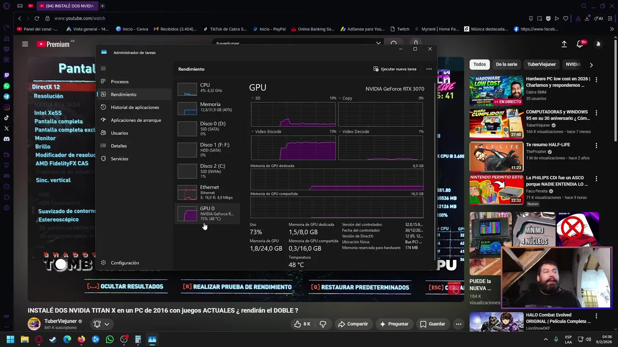Click the Compartir share button
The height and width of the screenshot is (347, 618).
pyautogui.click(x=352, y=324)
